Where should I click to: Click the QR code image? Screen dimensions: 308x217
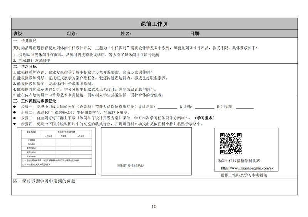click(231, 144)
